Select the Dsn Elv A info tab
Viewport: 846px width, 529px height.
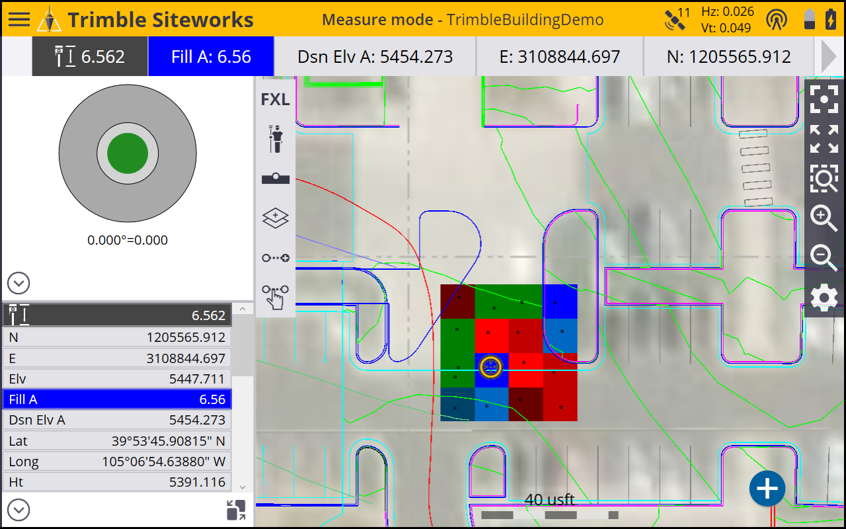pyautogui.click(x=375, y=56)
